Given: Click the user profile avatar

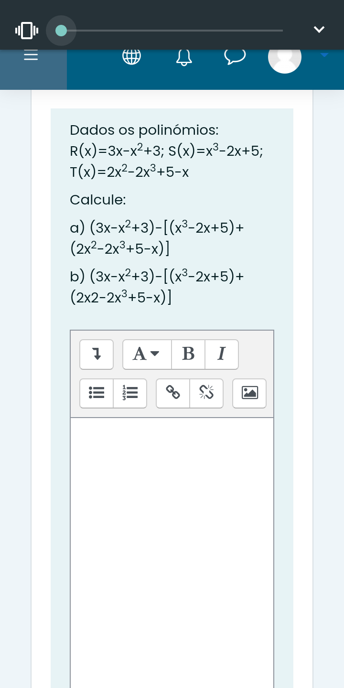Looking at the screenshot, I should (x=285, y=58).
